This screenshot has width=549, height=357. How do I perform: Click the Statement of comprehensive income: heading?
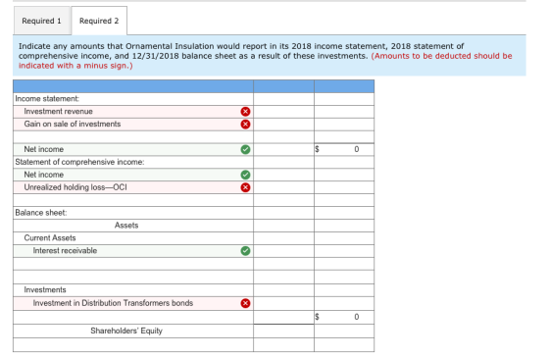click(79, 162)
